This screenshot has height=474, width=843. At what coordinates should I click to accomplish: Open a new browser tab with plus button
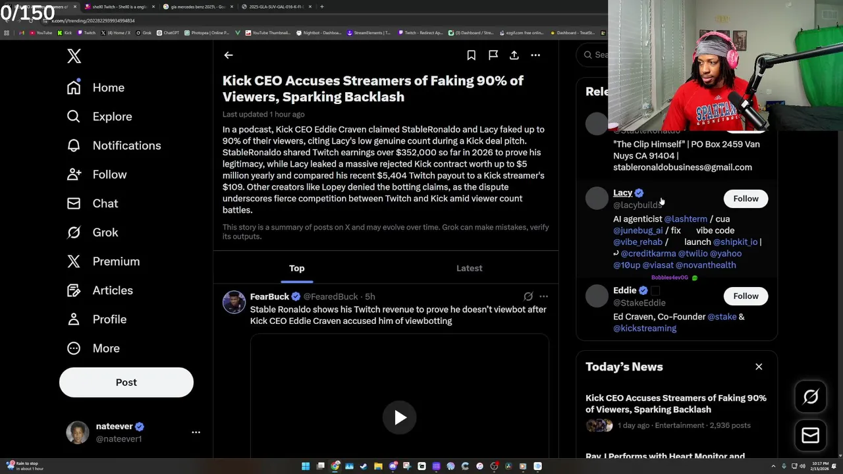tap(321, 7)
